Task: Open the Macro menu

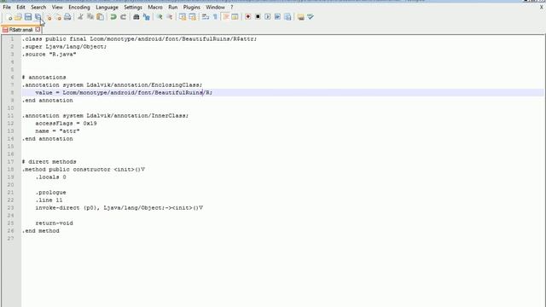Action: (x=155, y=7)
